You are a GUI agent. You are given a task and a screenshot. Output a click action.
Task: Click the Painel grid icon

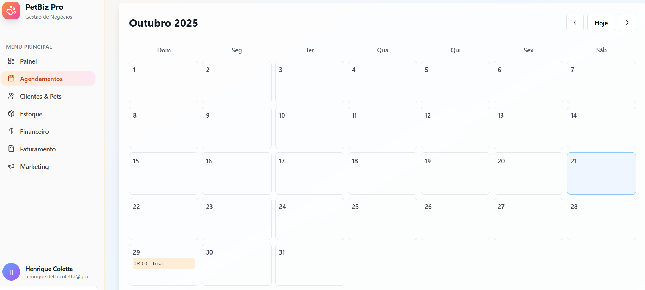click(x=11, y=61)
